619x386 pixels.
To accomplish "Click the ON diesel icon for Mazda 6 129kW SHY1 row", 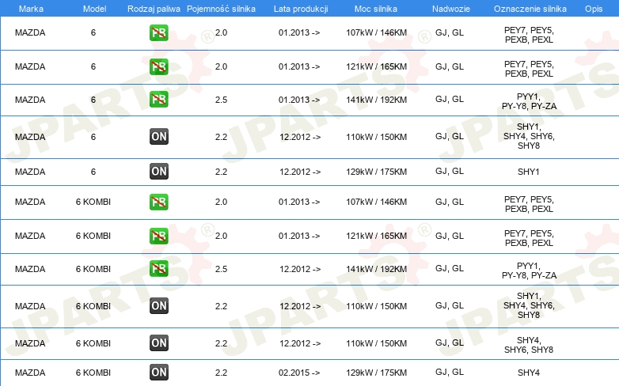I will point(158,172).
